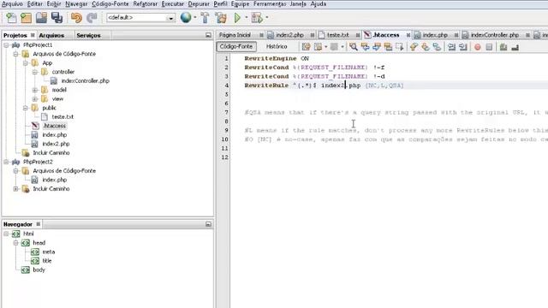Screen dimensions: 548x308
Task: Click Previous Bookmark icon
Action: point(414,47)
